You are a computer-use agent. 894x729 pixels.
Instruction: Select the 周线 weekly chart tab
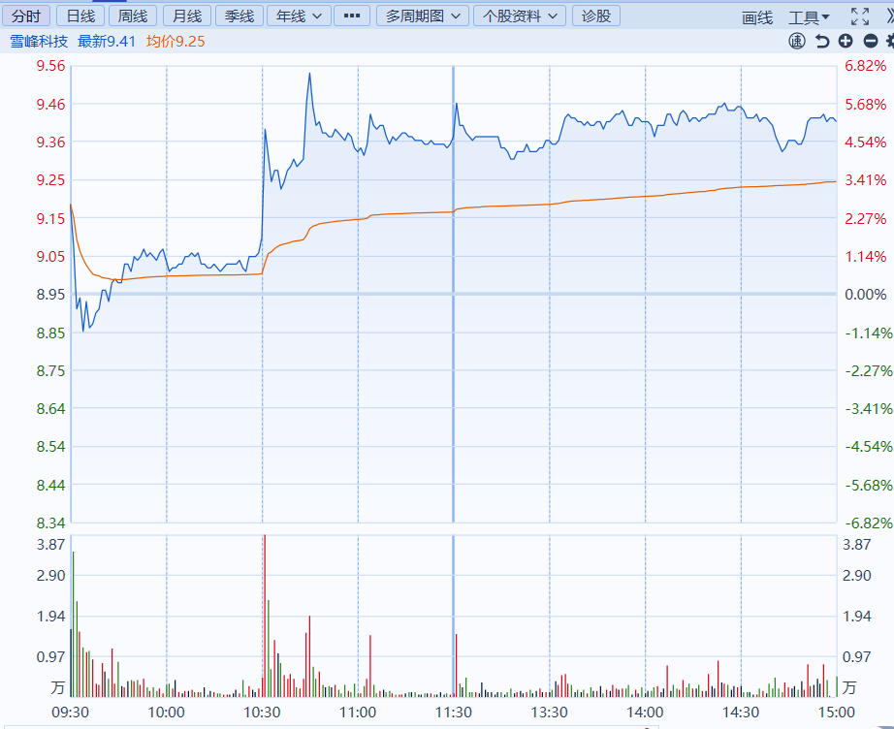tap(133, 16)
